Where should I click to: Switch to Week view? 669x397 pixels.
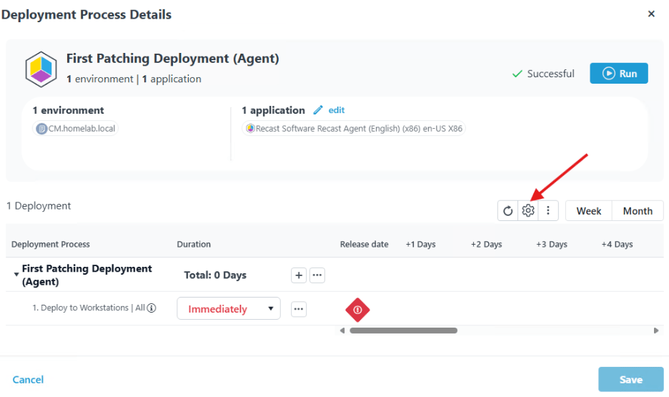point(589,211)
